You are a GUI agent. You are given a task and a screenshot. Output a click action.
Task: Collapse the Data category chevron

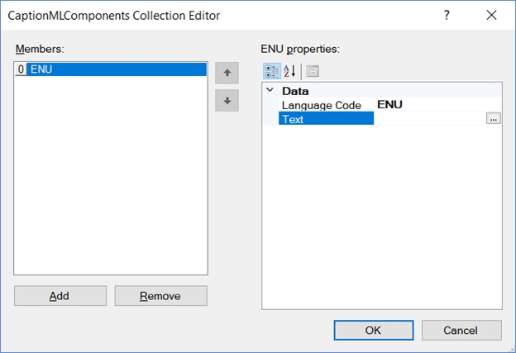(x=270, y=90)
